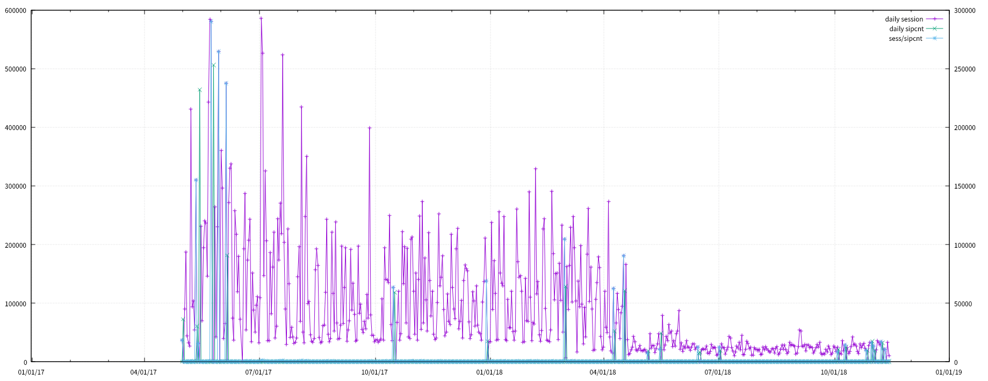Click the x-axis date label 07/01/17
The width and height of the screenshot is (988, 381).
pyautogui.click(x=258, y=372)
